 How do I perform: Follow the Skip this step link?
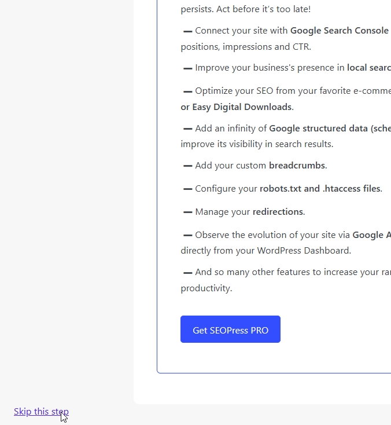tap(41, 412)
